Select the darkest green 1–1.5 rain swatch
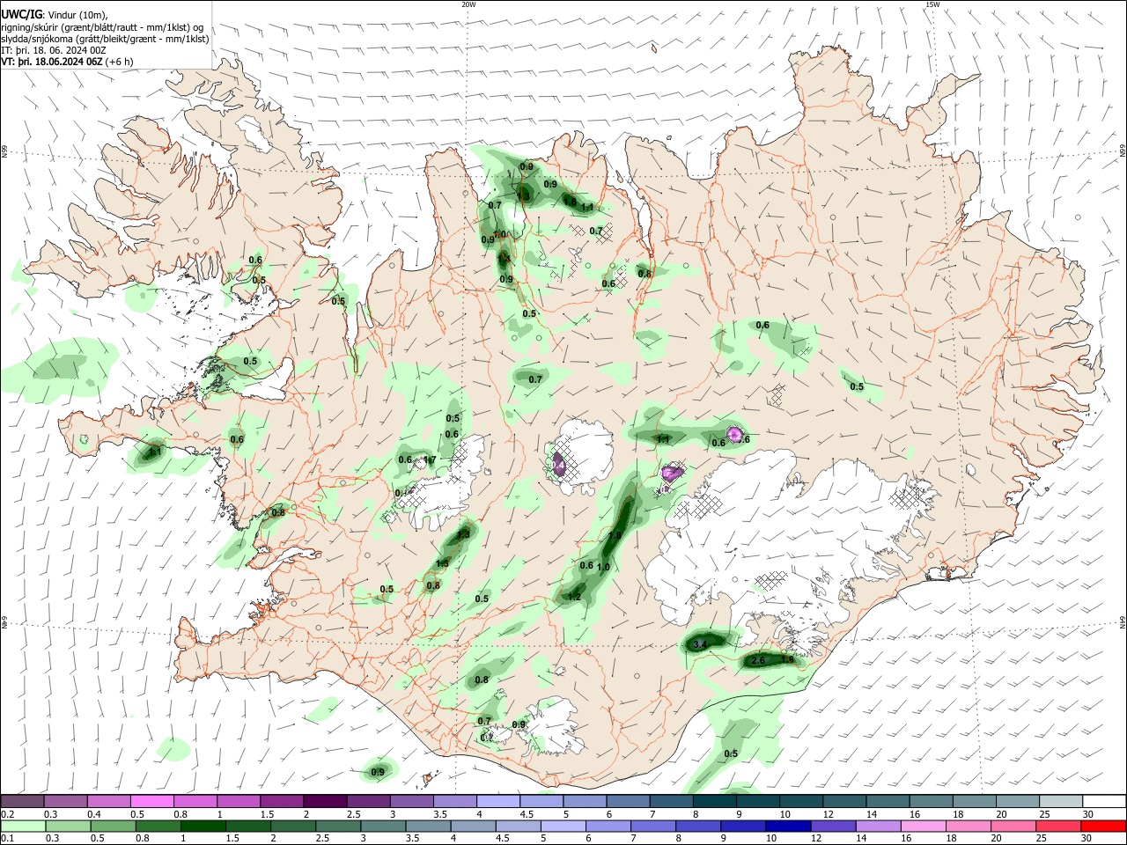1127x845 pixels. point(202,826)
